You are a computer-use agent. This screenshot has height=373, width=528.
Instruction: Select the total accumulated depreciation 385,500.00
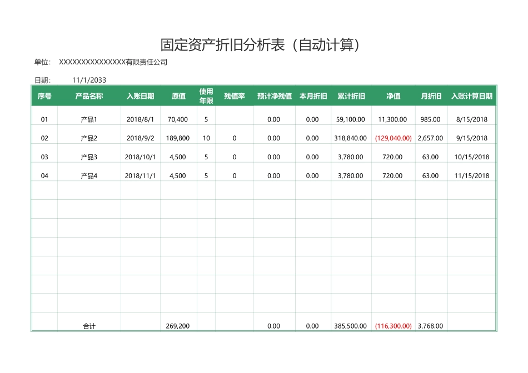[x=351, y=326]
